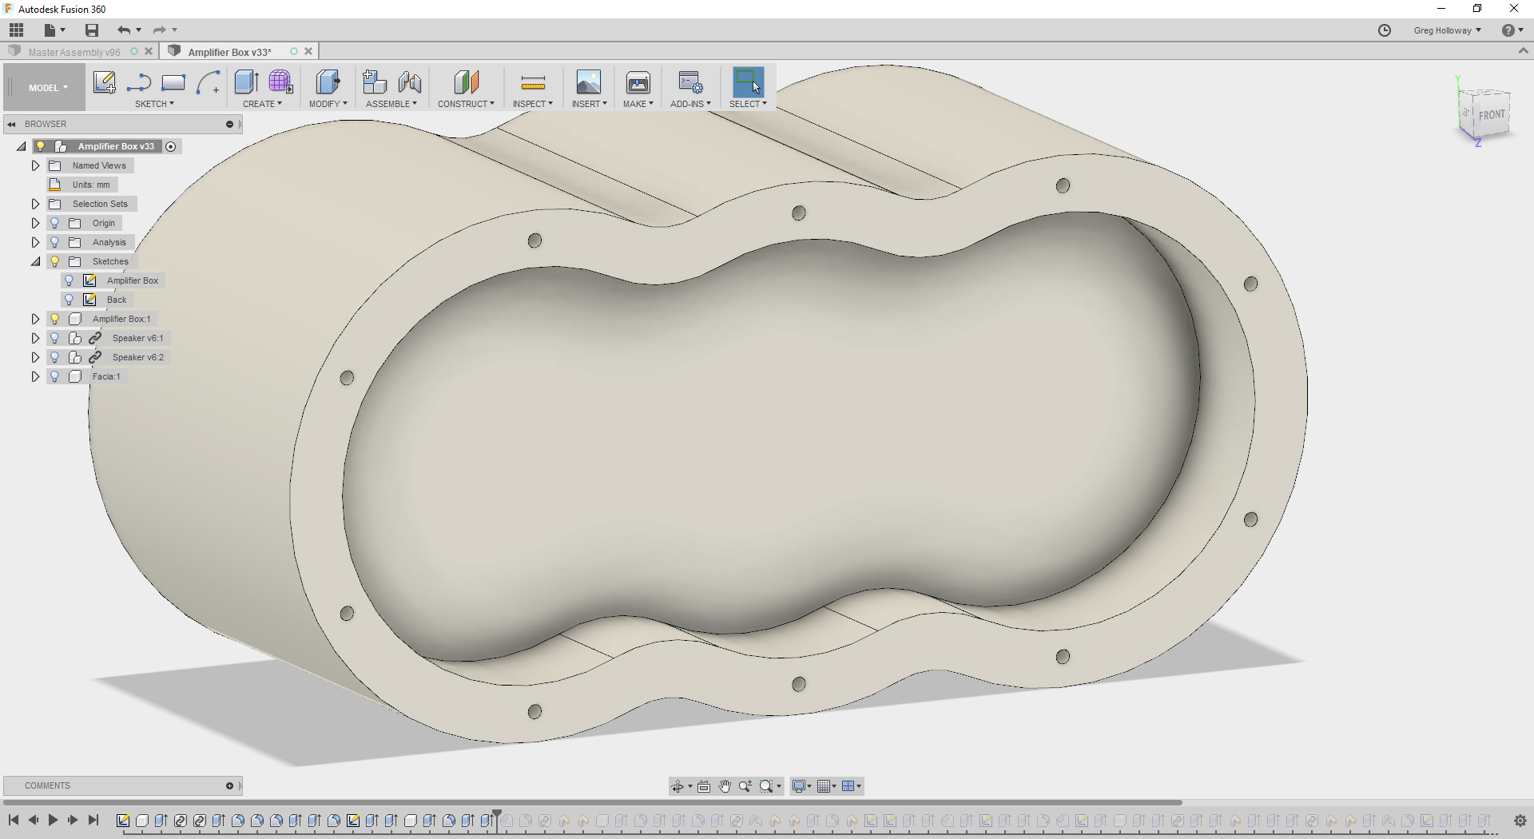Toggle visibility of Speaker v6:1 component
1534x839 pixels.
pyautogui.click(x=54, y=338)
